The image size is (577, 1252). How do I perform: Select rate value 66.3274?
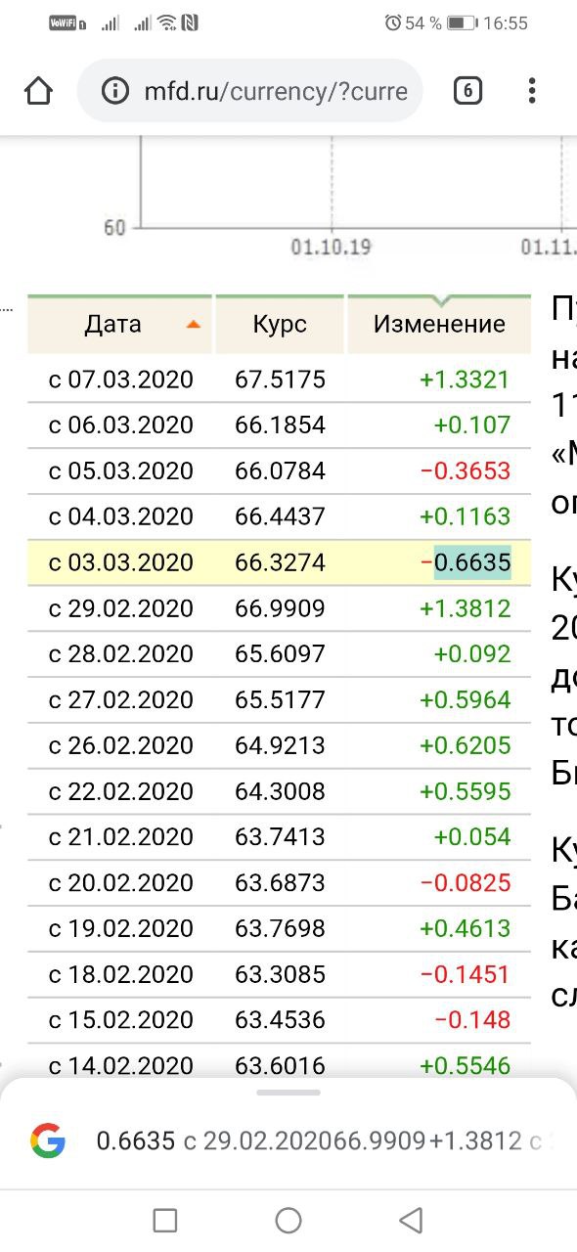280,563
